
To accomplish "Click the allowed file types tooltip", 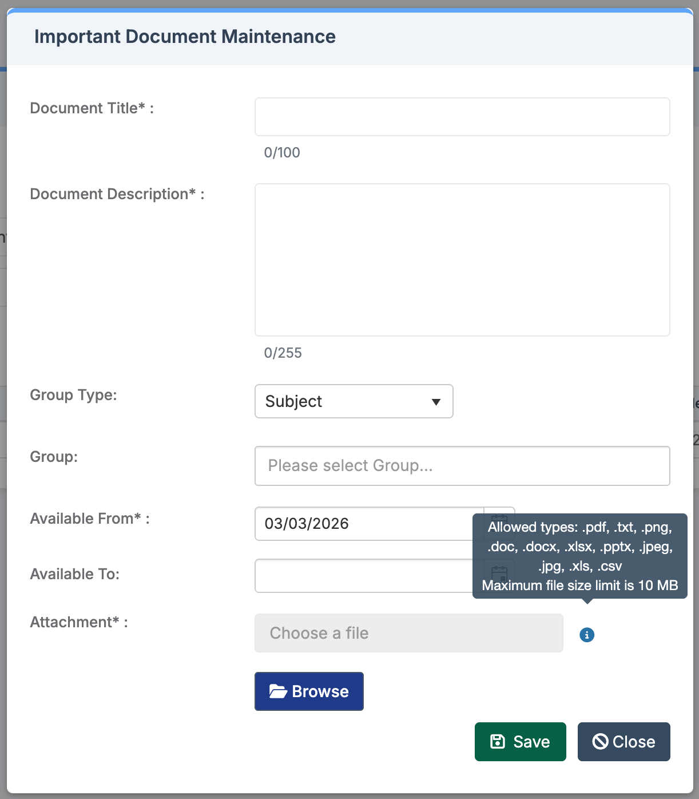I will (579, 556).
